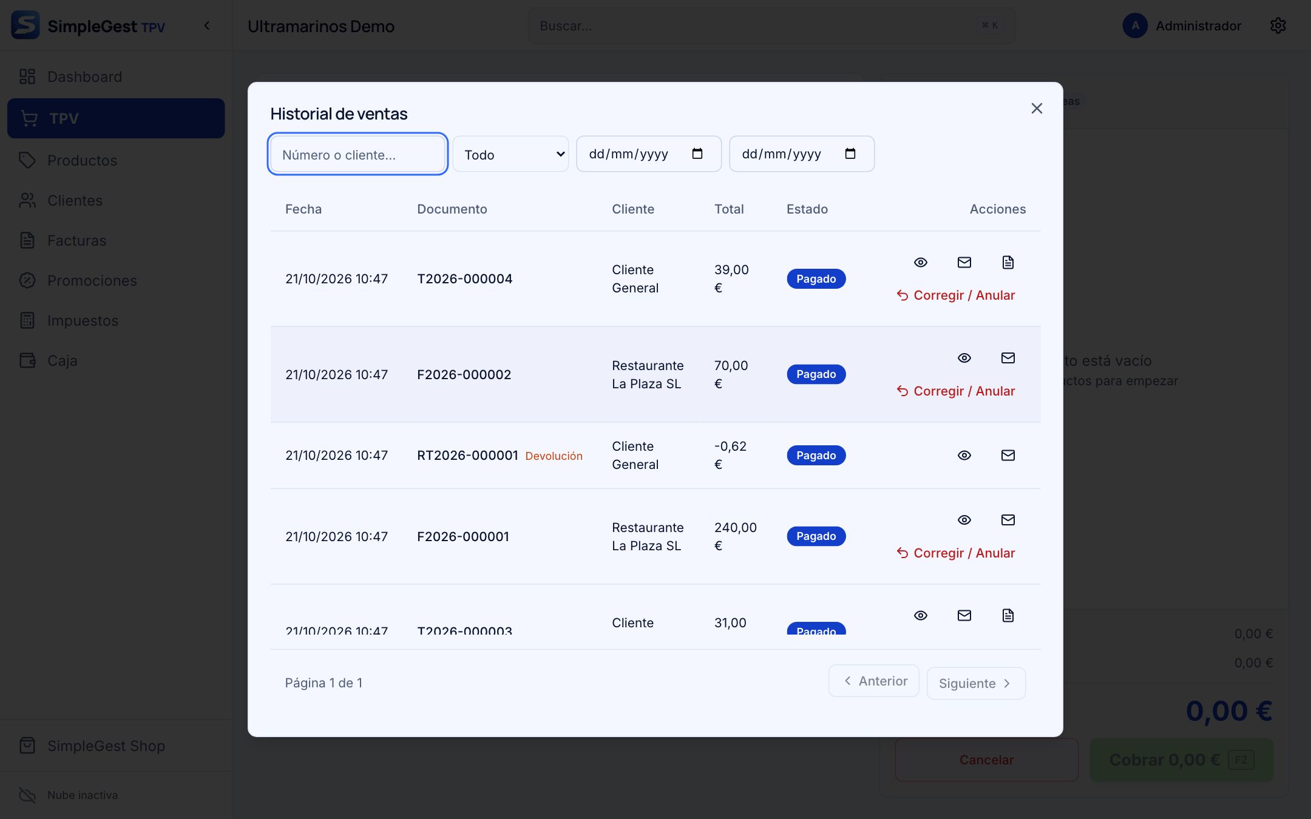The image size is (1311, 819).
Task: Open the start date picker field
Action: pyautogui.click(x=649, y=154)
